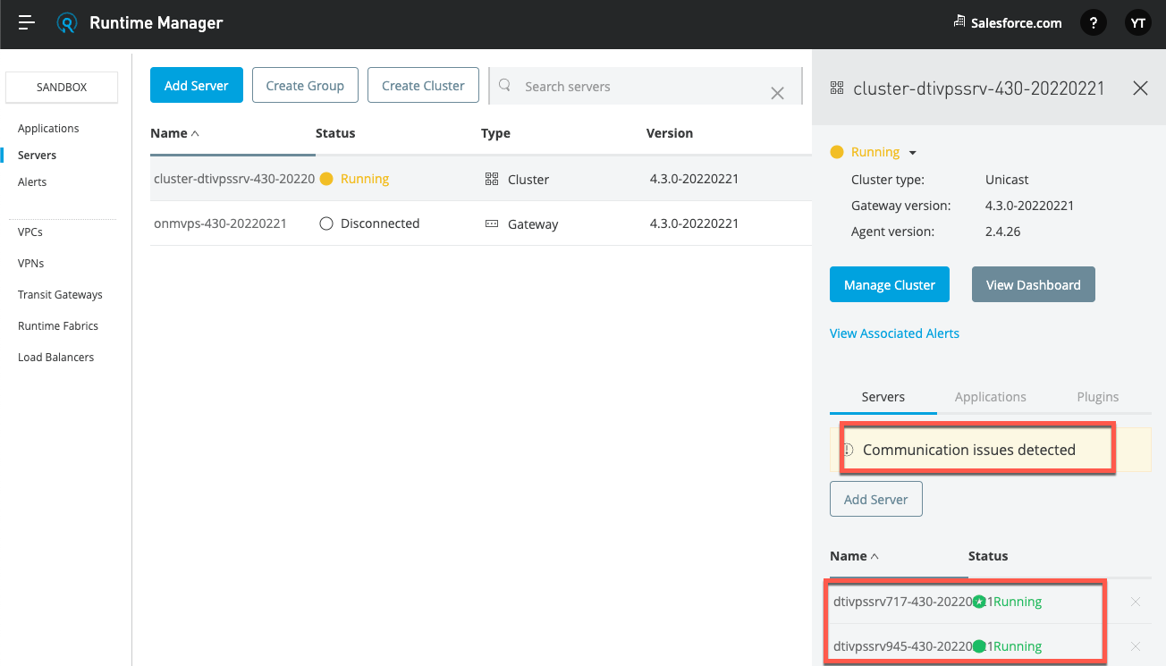Switch to the Applications tab
1166x666 pixels.
(990, 396)
